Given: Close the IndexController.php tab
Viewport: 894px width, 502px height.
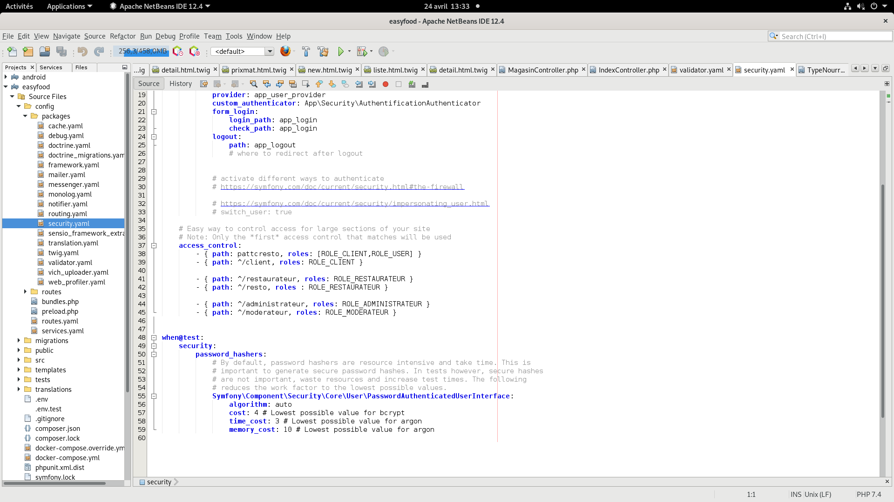Looking at the screenshot, I should 664,69.
